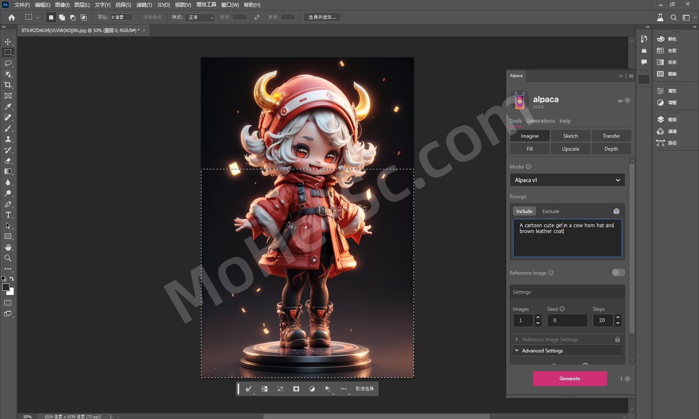Select the Crop tool
Image resolution: width=699 pixels, height=419 pixels.
(x=8, y=85)
